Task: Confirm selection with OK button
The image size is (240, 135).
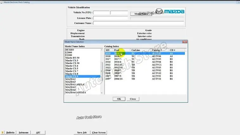Action: (x=119, y=99)
